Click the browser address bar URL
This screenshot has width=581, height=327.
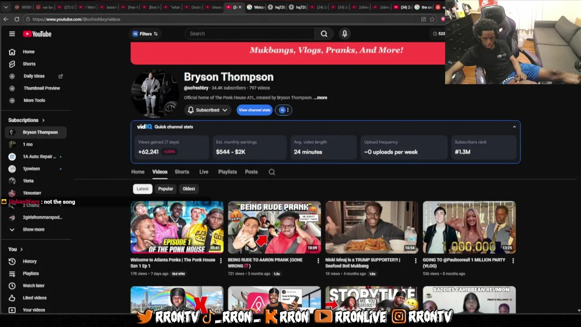pyautogui.click(x=76, y=19)
